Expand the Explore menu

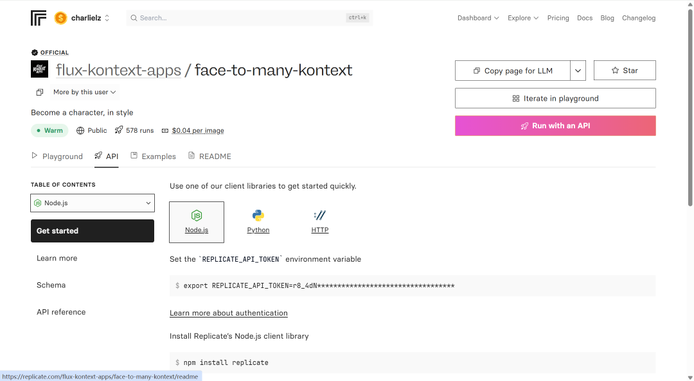coord(522,18)
